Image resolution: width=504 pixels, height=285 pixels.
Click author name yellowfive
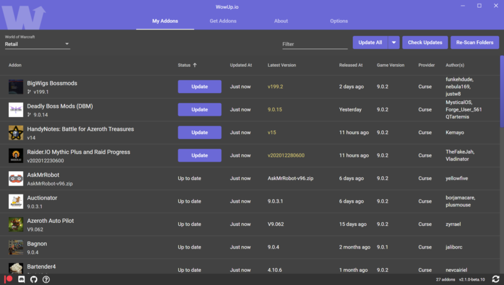(456, 179)
